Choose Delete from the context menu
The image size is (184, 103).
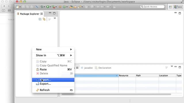coord(53,74)
